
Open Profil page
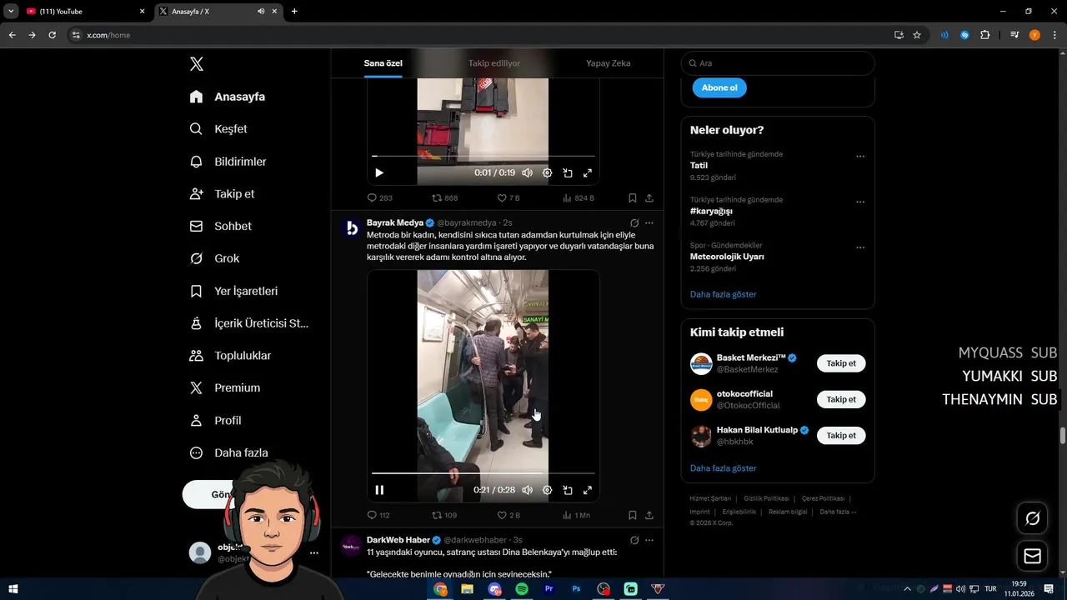coord(215,421)
